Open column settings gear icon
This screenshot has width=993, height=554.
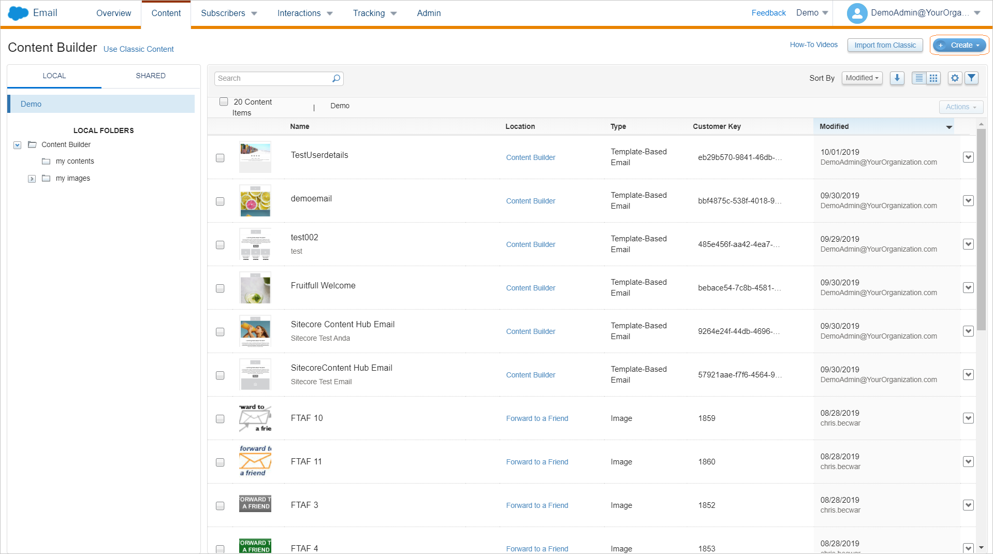955,78
